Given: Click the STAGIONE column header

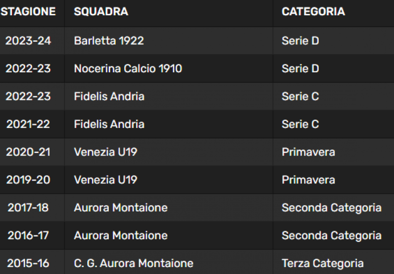Looking at the screenshot, I should 28,11.
